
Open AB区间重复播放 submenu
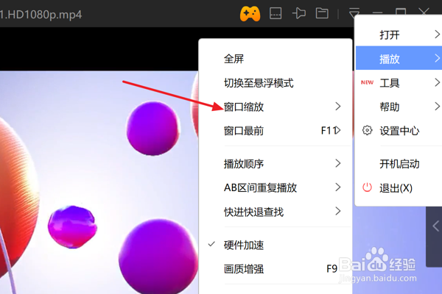(x=276, y=187)
